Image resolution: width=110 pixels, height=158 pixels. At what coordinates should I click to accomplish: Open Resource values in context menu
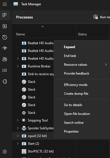tap(76, 64)
